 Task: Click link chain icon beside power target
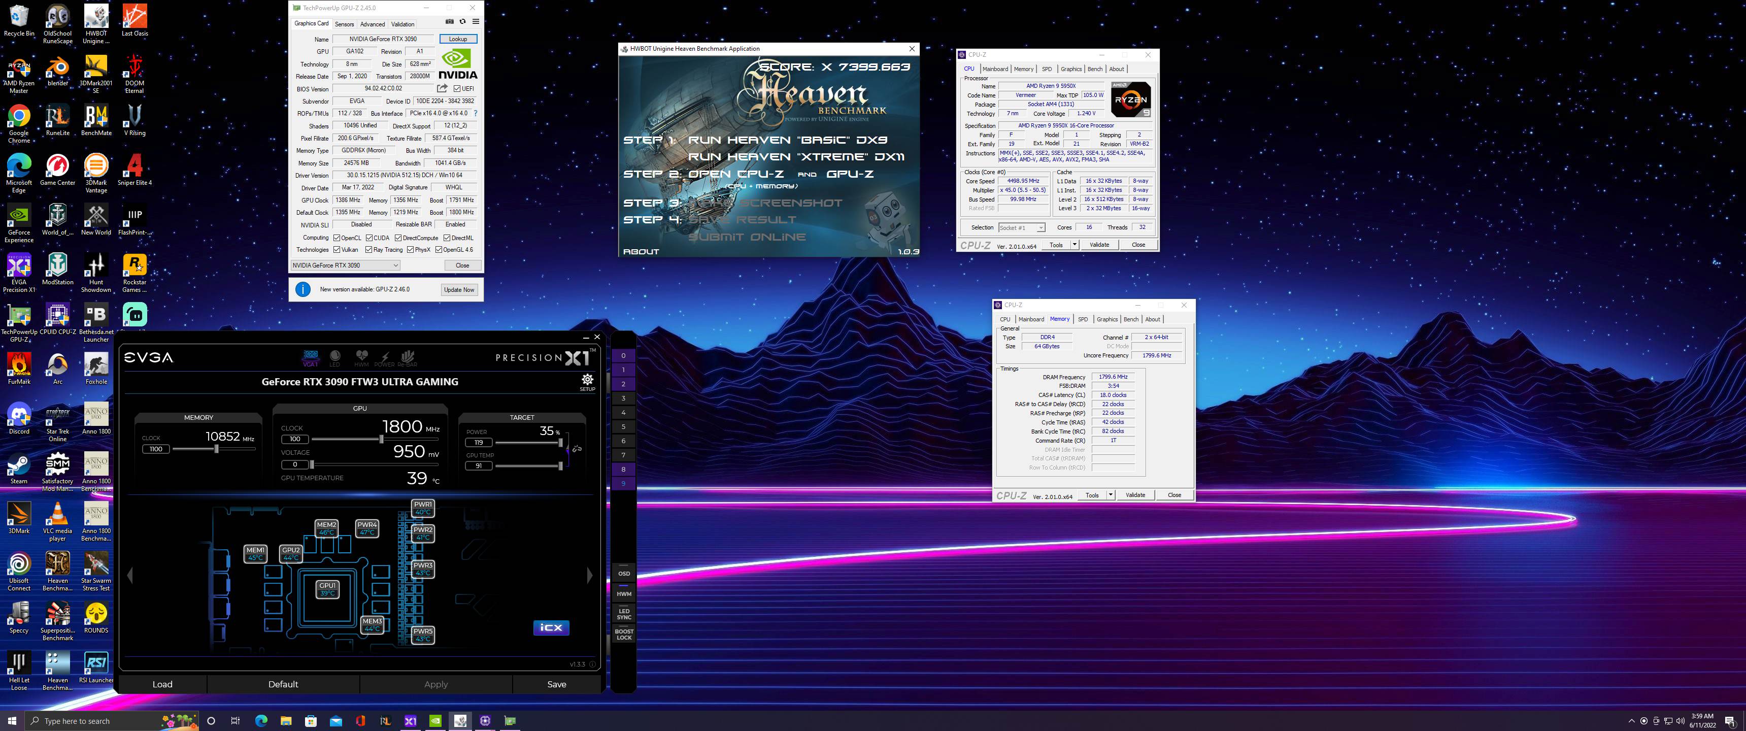577,448
